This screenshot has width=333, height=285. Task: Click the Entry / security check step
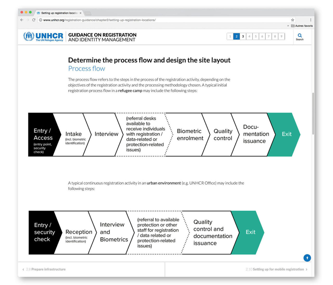(44, 232)
